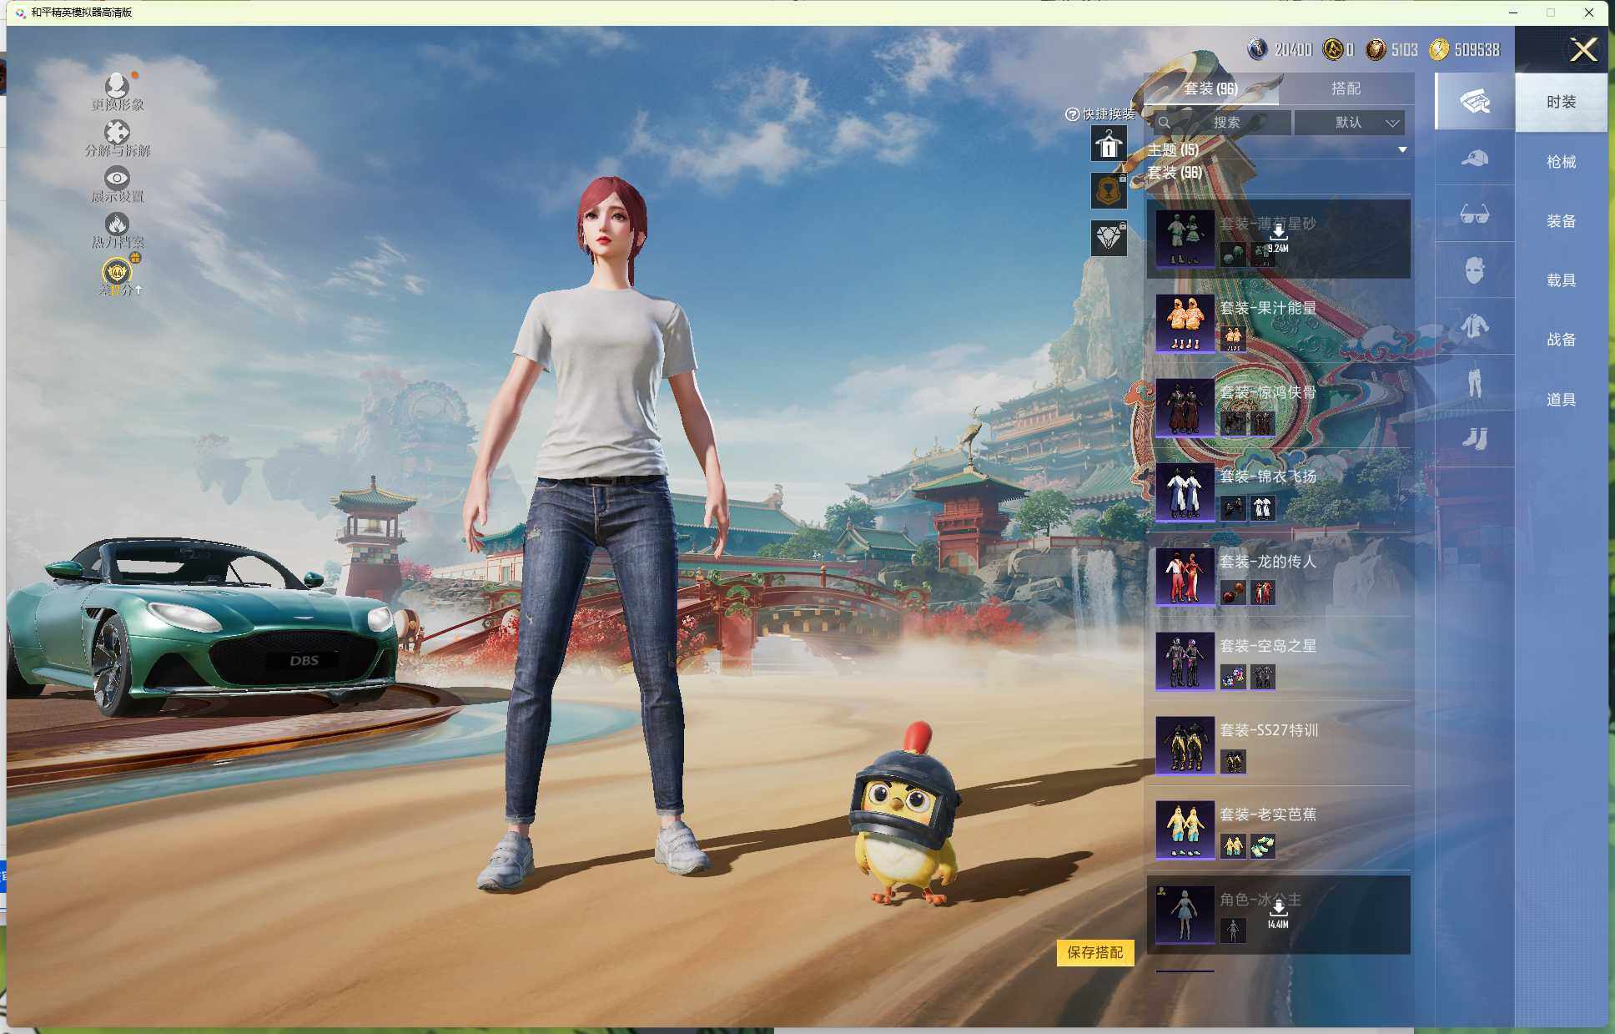This screenshot has height=1034, width=1615.
Task: Select the shoes category icon
Action: pyautogui.click(x=1474, y=438)
